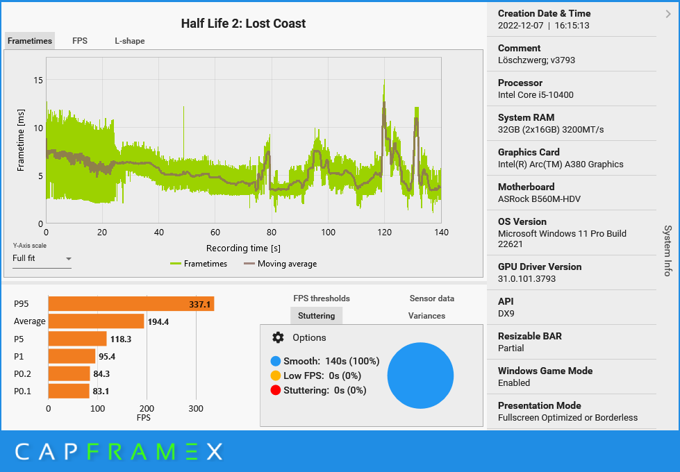This screenshot has width=680, height=472.
Task: Open the Y-Axis scale Full fit dropdown
Action: click(x=42, y=258)
